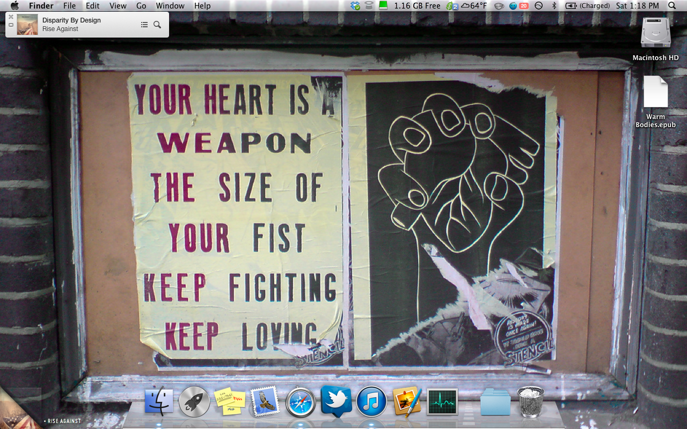687x429 pixels.
Task: Open the View menu
Action: (118, 6)
